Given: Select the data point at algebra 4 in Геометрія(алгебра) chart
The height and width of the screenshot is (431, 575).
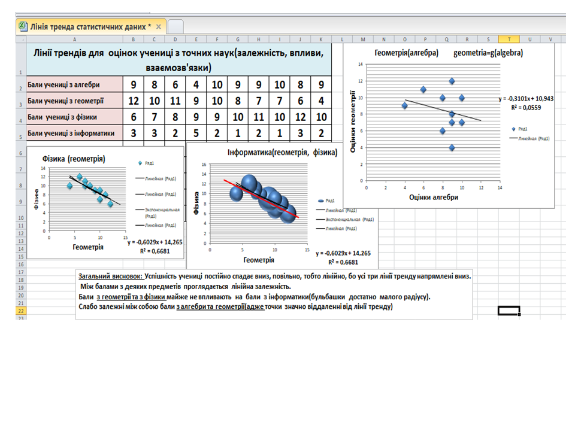Looking at the screenshot, I should click(404, 105).
